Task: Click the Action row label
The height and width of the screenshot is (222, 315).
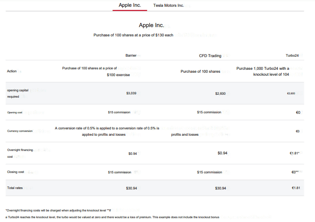Action: point(12,71)
